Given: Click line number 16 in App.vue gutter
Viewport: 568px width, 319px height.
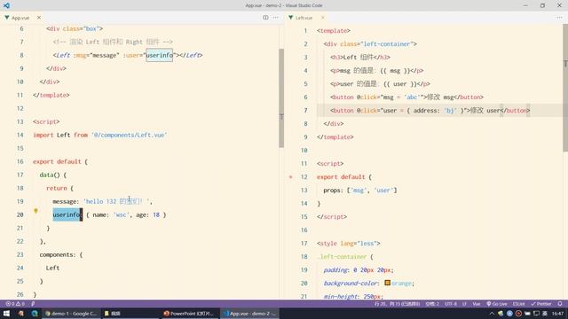Looking at the screenshot, I should (x=20, y=161).
